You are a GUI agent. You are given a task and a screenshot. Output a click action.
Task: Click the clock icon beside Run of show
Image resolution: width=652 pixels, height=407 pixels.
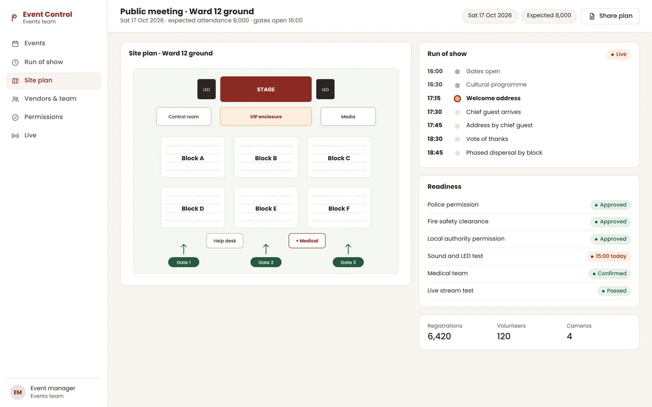pyautogui.click(x=15, y=62)
